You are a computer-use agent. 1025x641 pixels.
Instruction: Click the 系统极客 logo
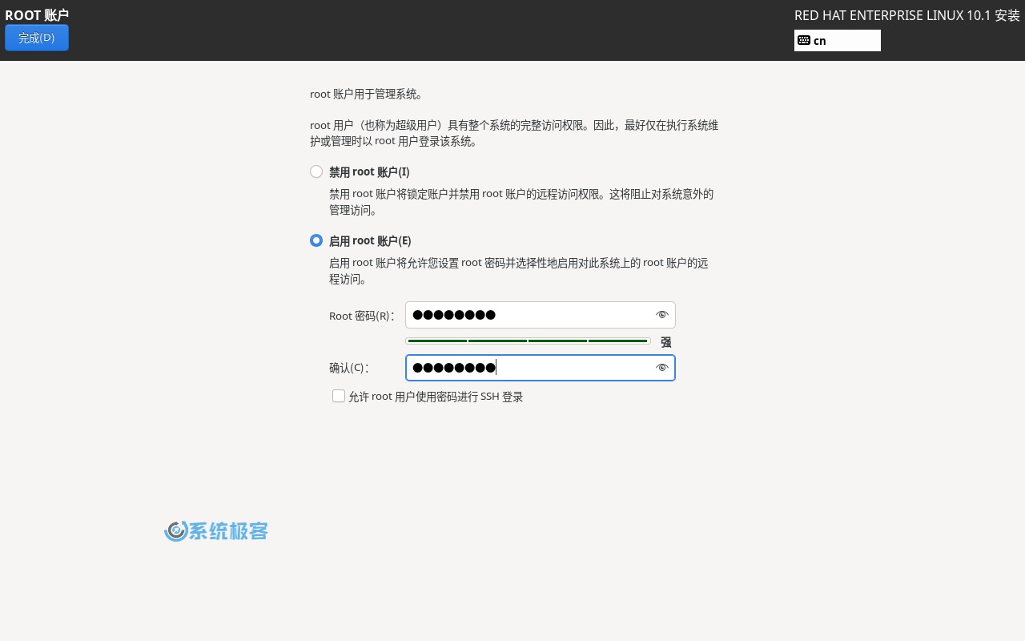coord(216,530)
